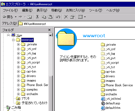Open the Back button history dropdown arrow
135x111 pixels.
pyautogui.click(x=16, y=17)
